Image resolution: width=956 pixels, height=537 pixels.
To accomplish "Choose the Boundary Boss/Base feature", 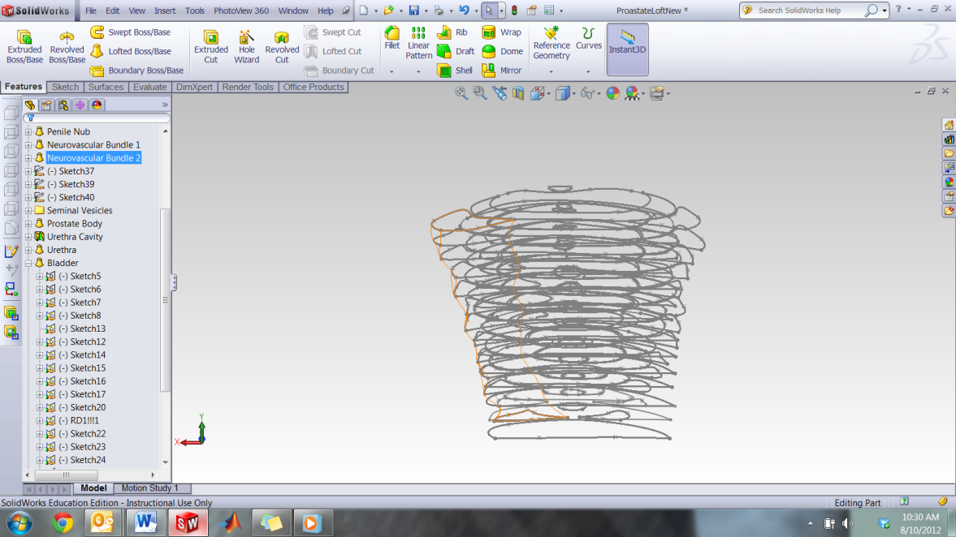I will point(136,71).
